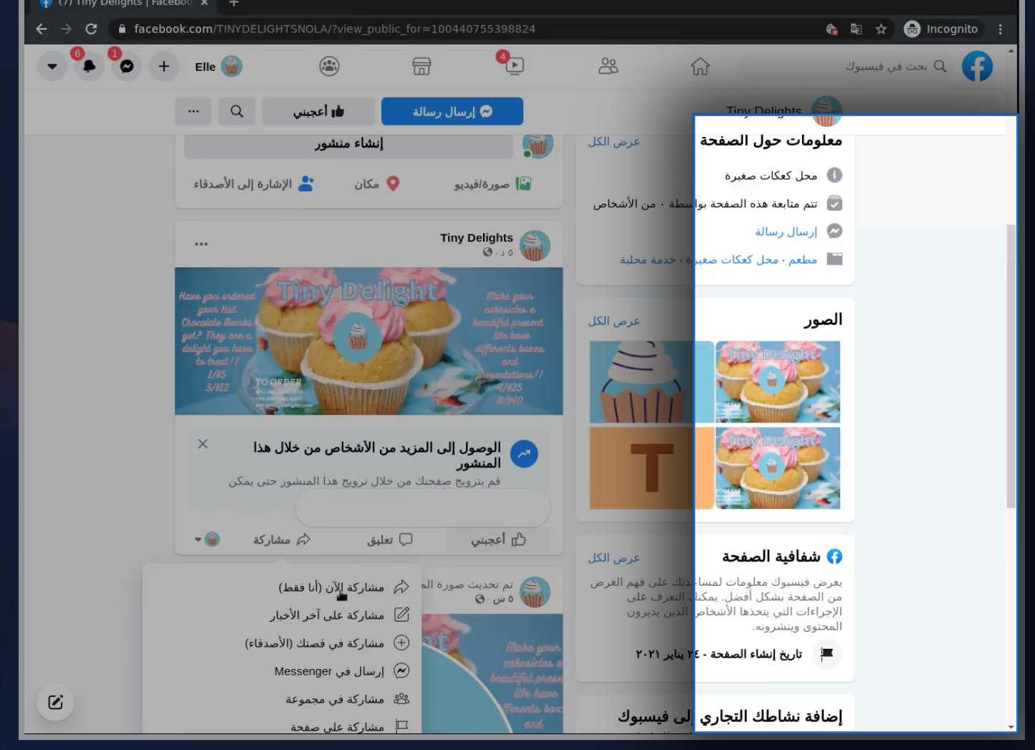Click the Tiny Delights avatar on the 5-minute post
This screenshot has height=750, width=1035.
[535, 246]
